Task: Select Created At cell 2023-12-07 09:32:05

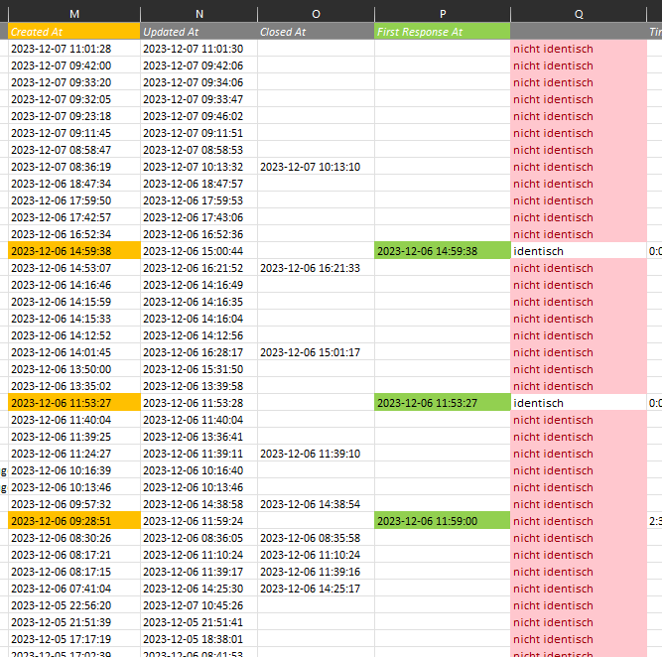Action: 74,99
